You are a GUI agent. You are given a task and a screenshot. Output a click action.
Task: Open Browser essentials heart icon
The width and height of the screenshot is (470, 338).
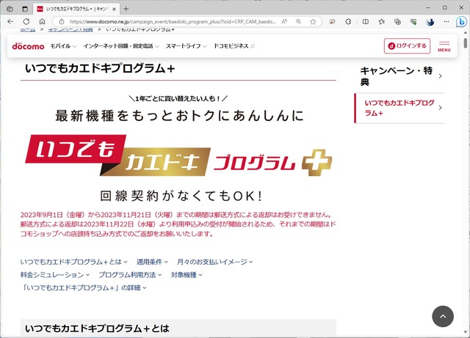coord(413,21)
